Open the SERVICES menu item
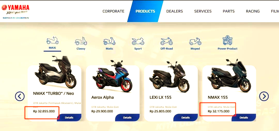 pos(203,11)
